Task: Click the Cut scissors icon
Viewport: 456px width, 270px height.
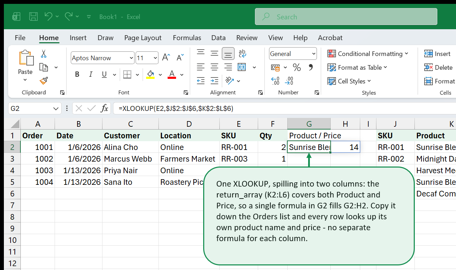Action: click(x=44, y=54)
